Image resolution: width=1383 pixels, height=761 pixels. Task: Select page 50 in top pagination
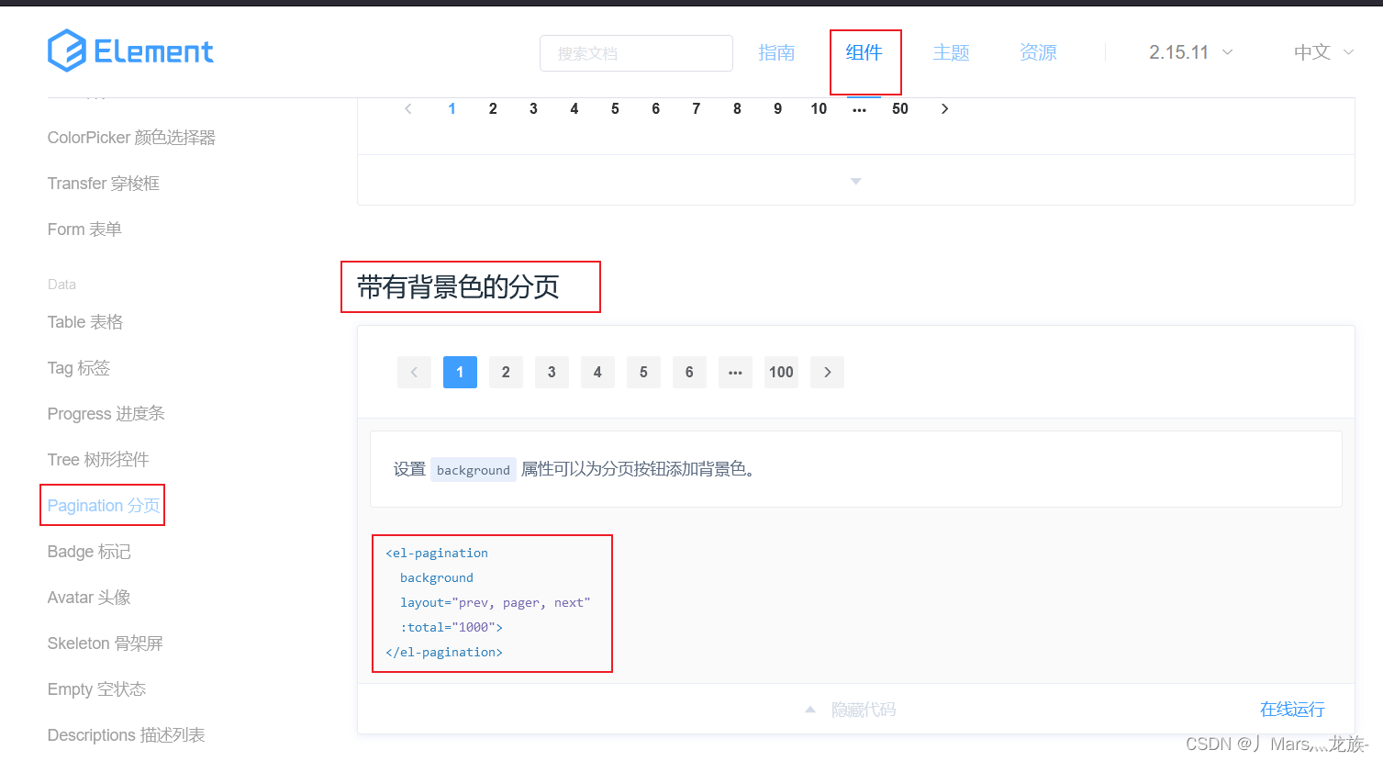click(900, 108)
